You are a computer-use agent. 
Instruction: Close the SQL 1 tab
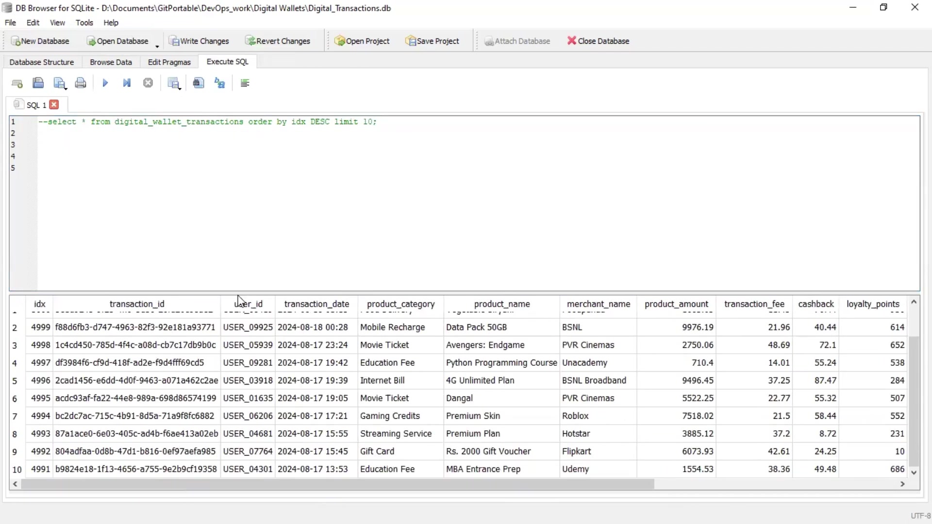(54, 104)
